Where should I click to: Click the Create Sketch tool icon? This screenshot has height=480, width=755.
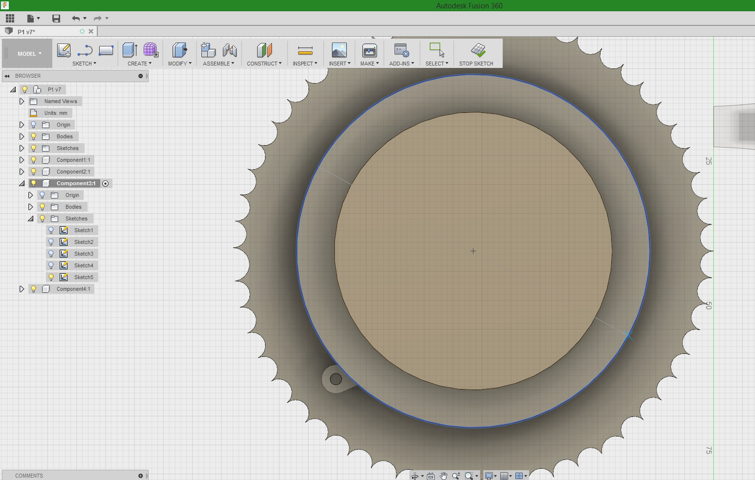click(x=64, y=50)
